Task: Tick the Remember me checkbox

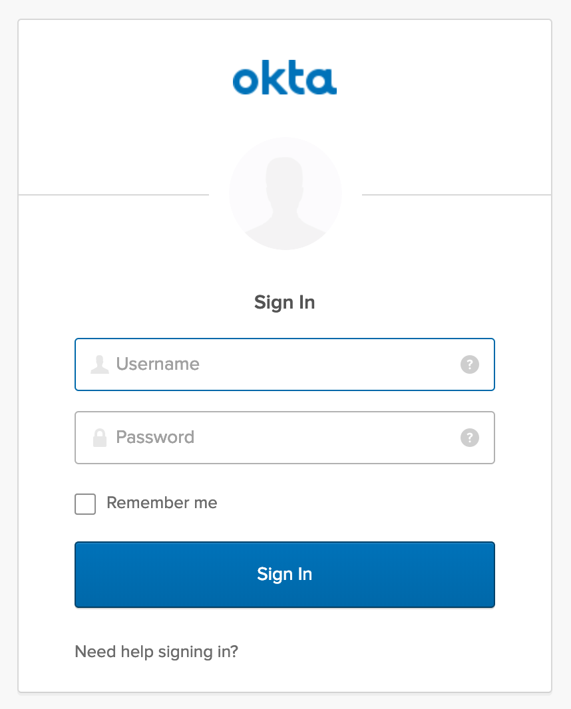Action: pos(85,504)
